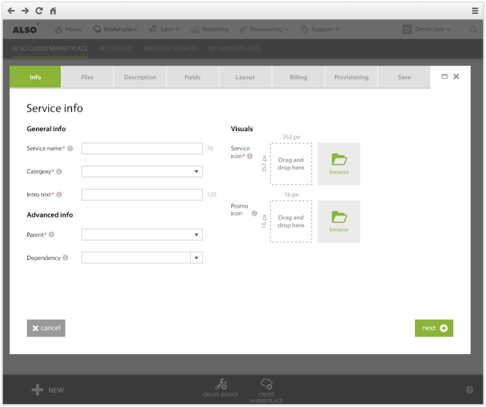Switch to the Billing tab

tap(298, 77)
